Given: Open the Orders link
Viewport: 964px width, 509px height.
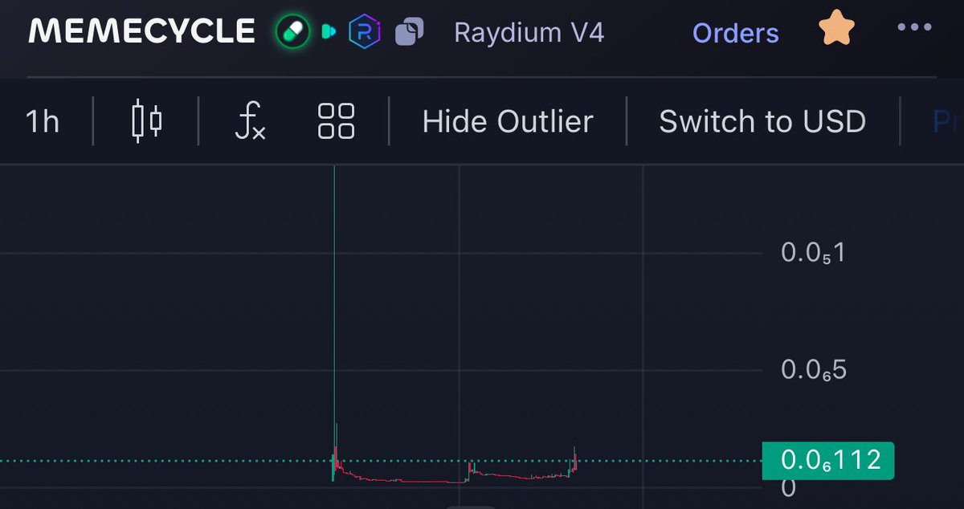Looking at the screenshot, I should click(x=736, y=33).
